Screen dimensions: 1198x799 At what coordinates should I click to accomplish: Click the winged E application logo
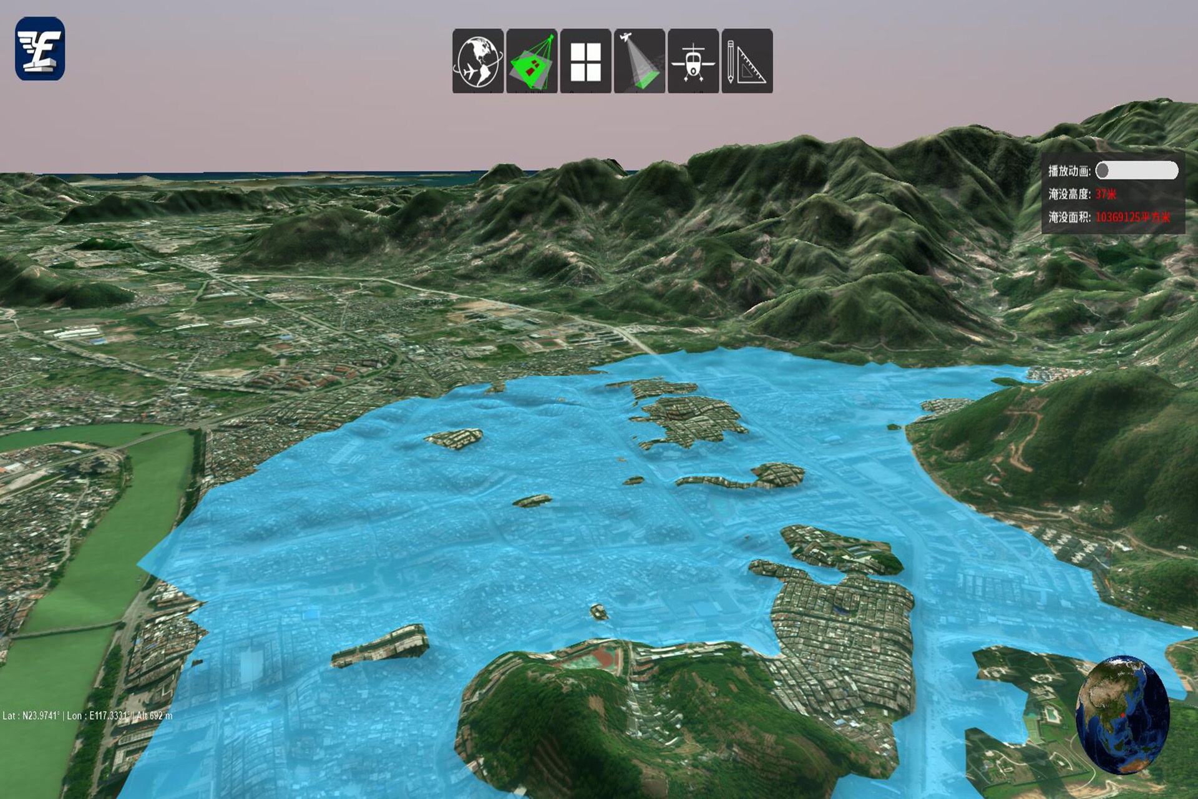[40, 49]
